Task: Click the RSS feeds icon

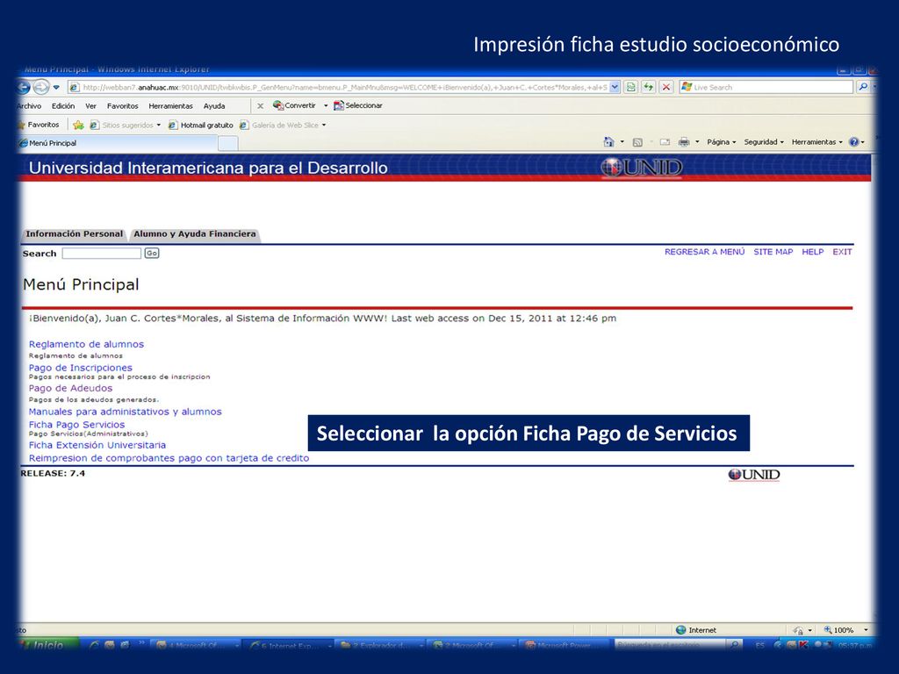Action: tap(637, 142)
